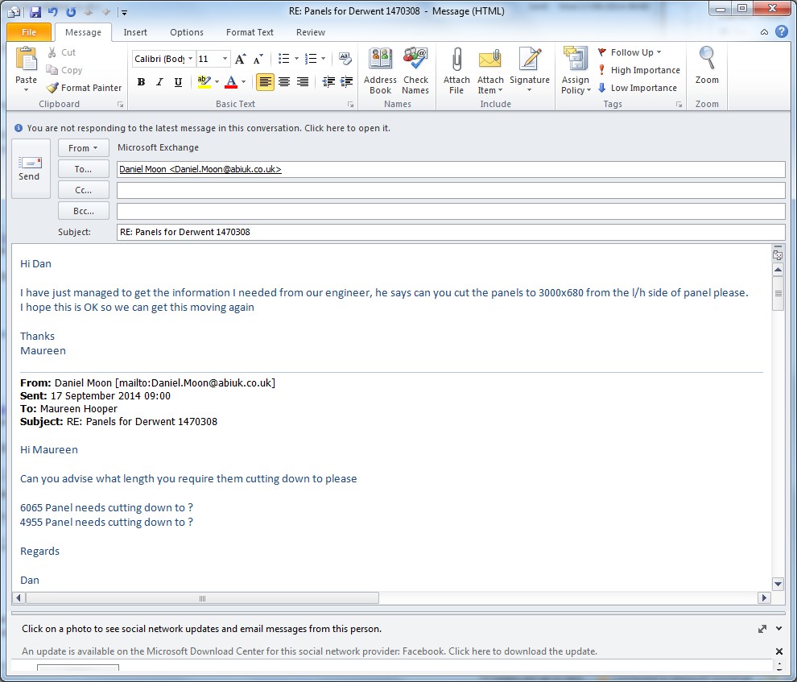Mark message as High Importance
Viewport: 797px width, 682px height.
639,70
